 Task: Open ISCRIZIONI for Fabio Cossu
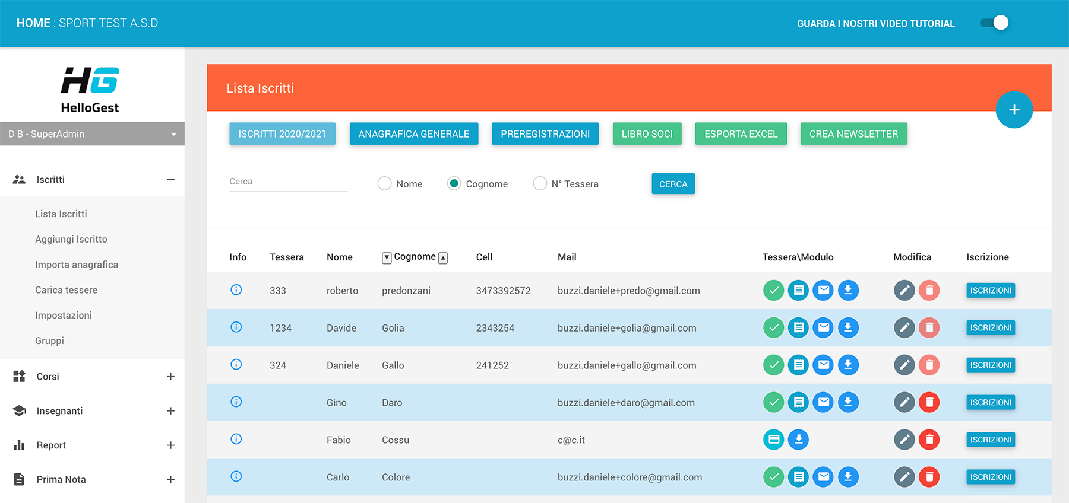click(991, 440)
